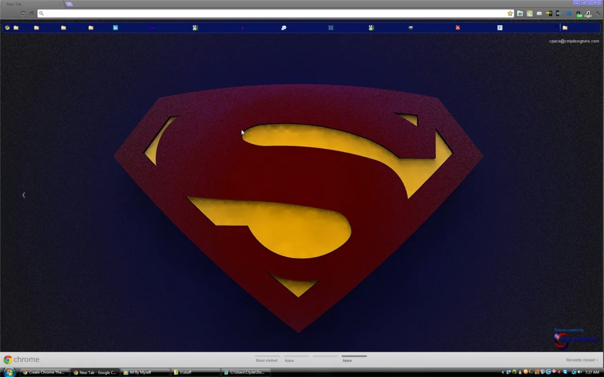
Task: Expand the Recently closed menu
Action: coord(582,360)
